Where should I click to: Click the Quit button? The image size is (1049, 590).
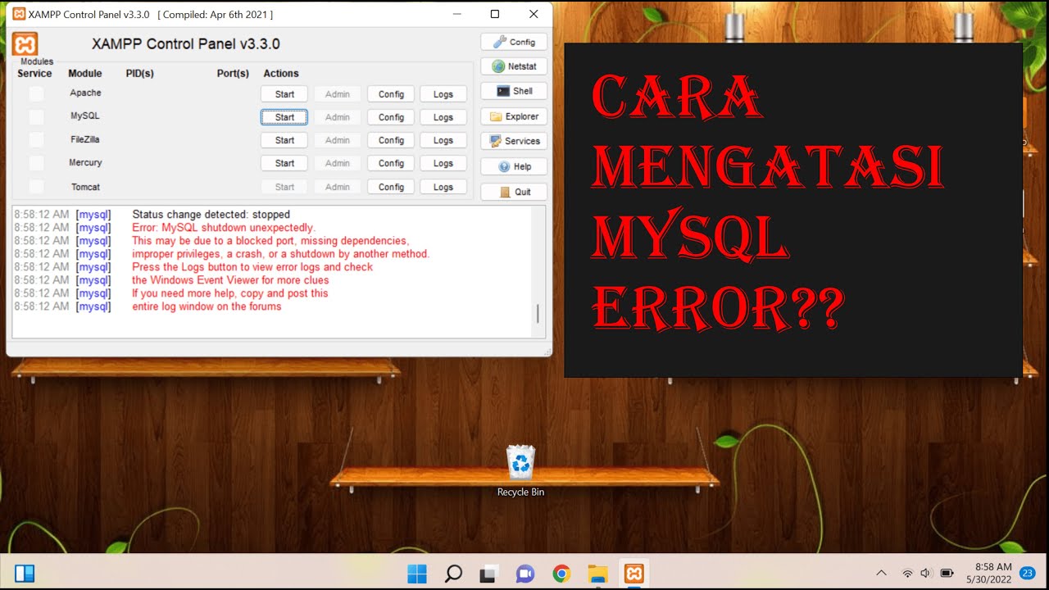pyautogui.click(x=514, y=192)
